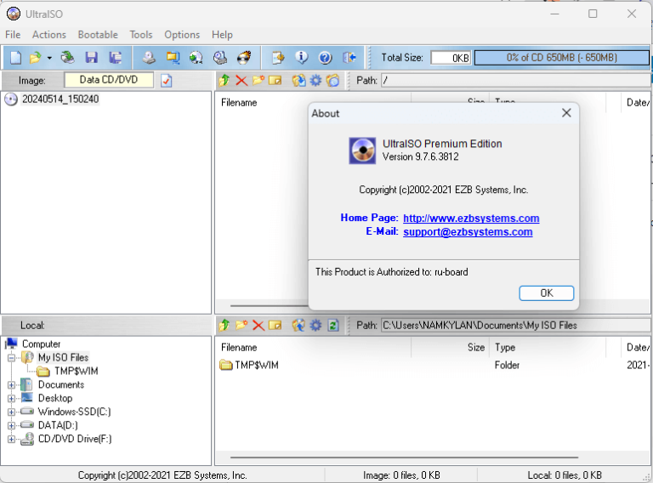Click the Up folder arrow in Local toolbar
The height and width of the screenshot is (483, 653).
click(x=224, y=325)
